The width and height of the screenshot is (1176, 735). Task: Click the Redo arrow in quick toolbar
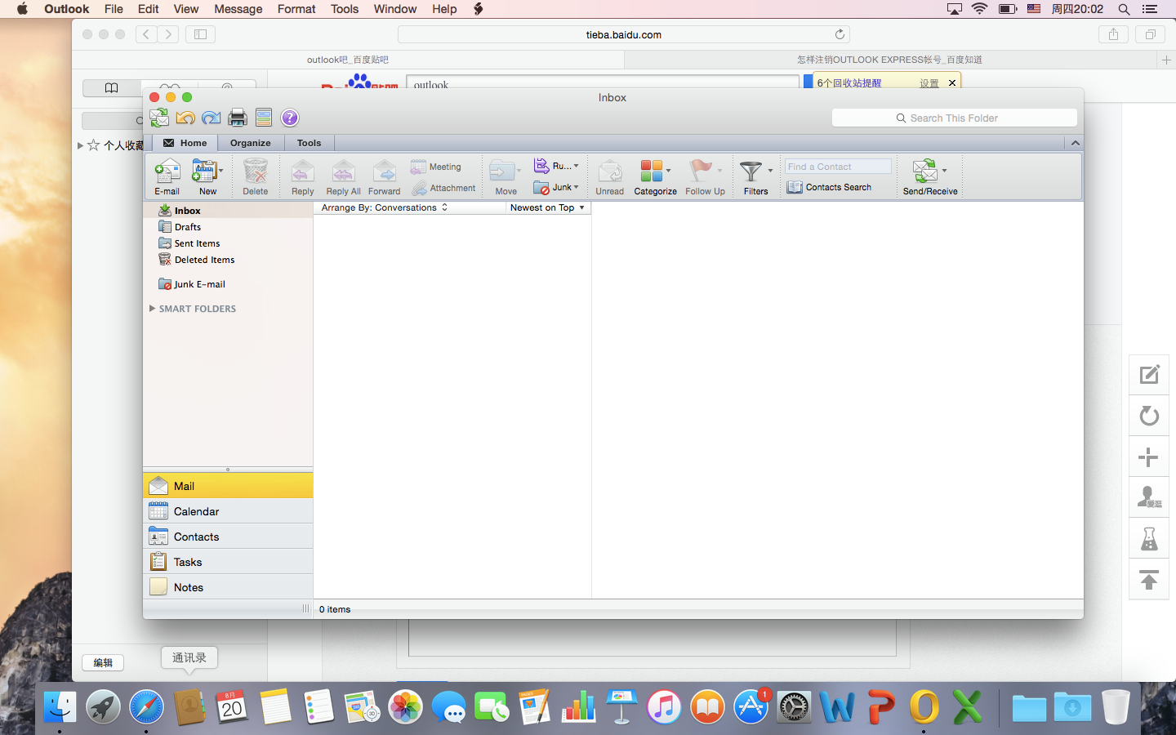pos(211,118)
